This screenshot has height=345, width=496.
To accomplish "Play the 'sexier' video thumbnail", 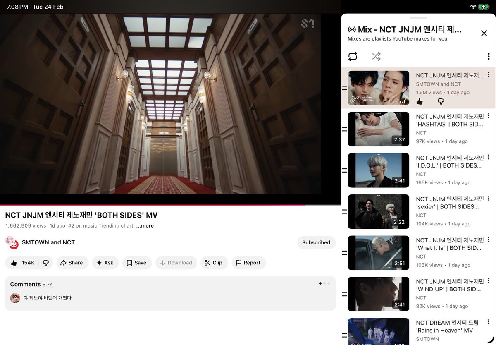I will (379, 211).
